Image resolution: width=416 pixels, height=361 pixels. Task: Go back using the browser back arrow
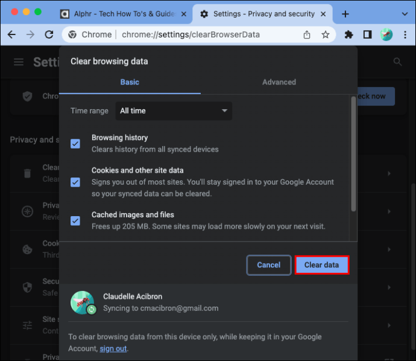[x=11, y=34]
